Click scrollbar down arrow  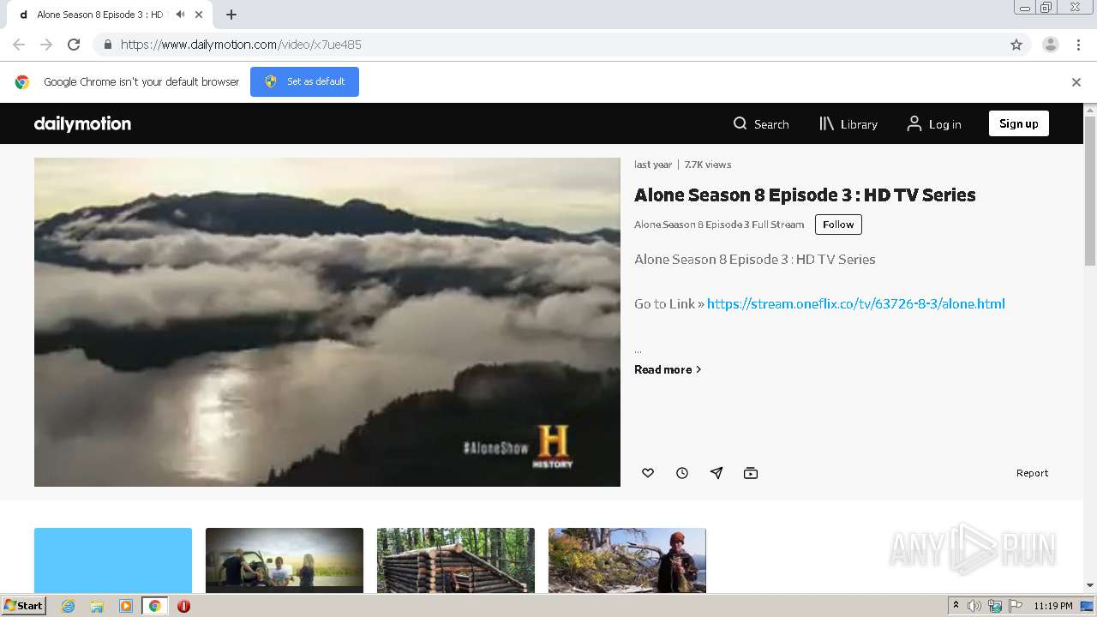click(x=1090, y=585)
